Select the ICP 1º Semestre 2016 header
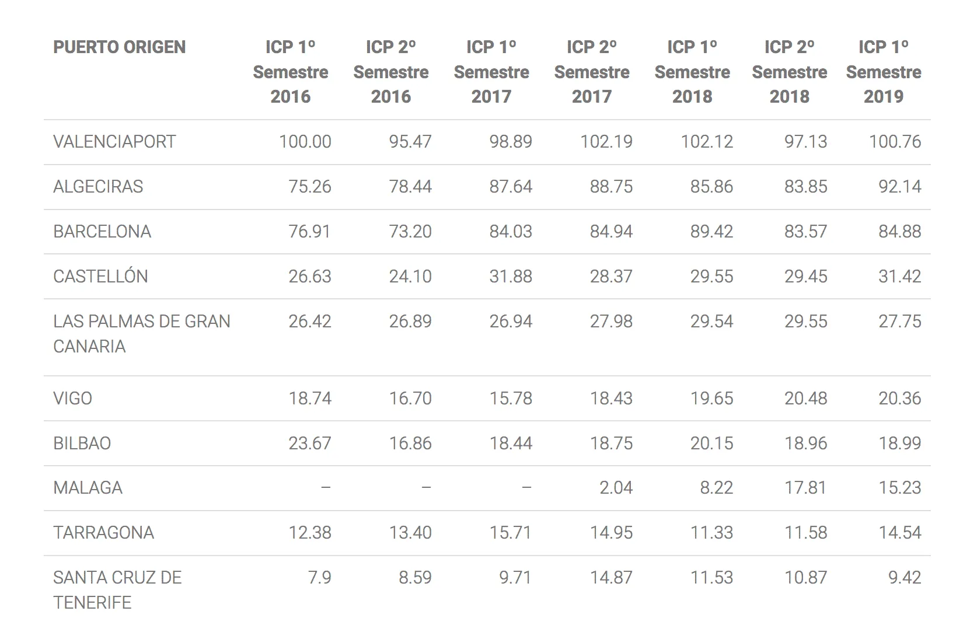The width and height of the screenshot is (970, 639). [290, 71]
